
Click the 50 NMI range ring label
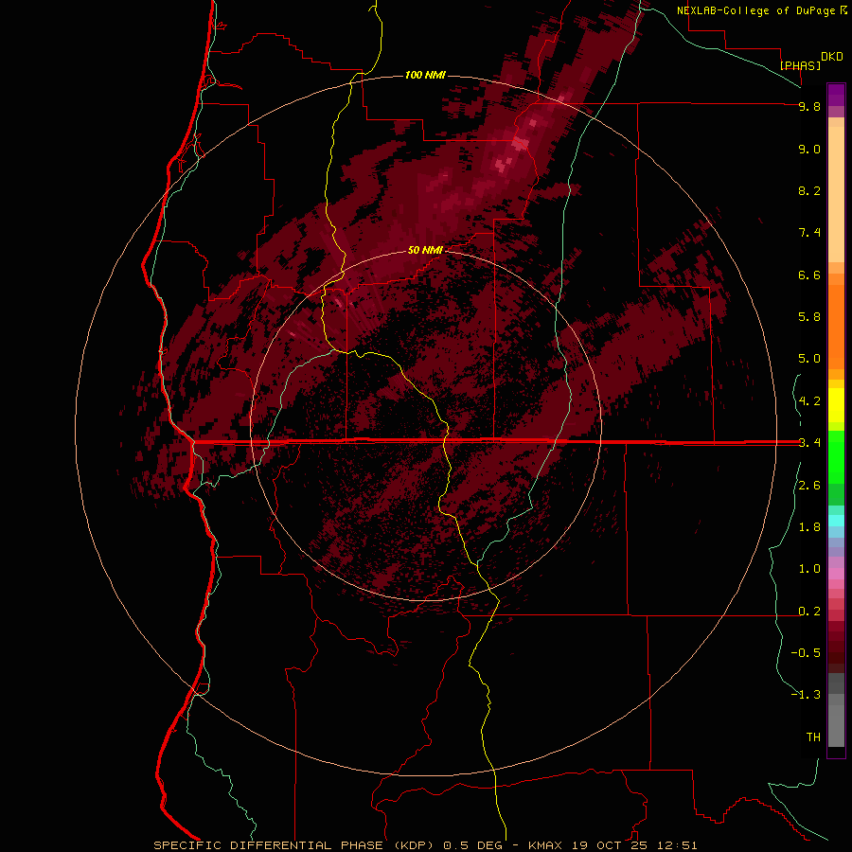click(x=425, y=250)
